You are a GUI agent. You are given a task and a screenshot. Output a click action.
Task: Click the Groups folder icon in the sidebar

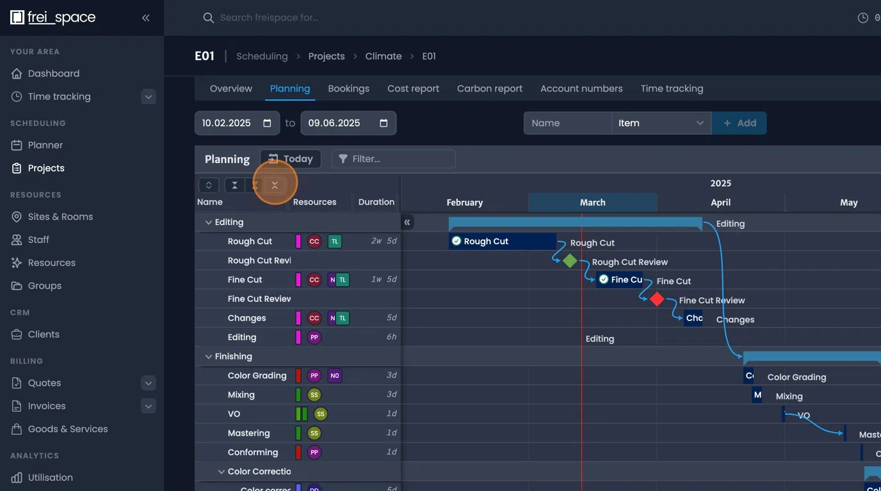[17, 286]
